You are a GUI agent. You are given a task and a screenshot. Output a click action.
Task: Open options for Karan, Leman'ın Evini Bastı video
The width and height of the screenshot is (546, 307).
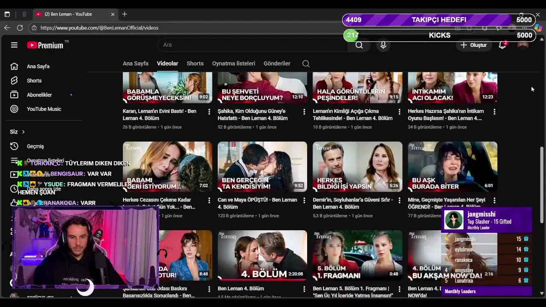pos(209,112)
